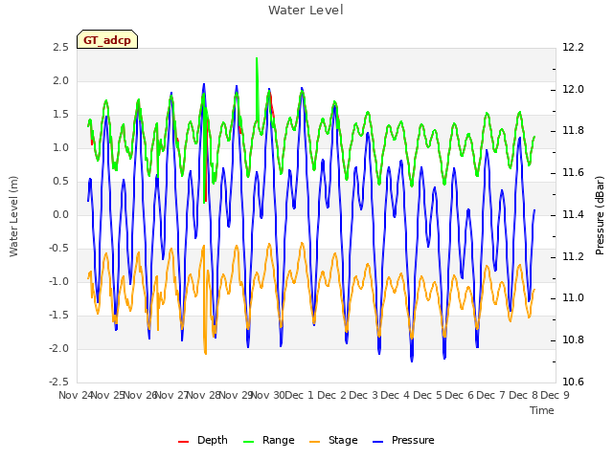Click the 10.6 right axis tick
Screen dimensions: 613x459
[x=573, y=382]
